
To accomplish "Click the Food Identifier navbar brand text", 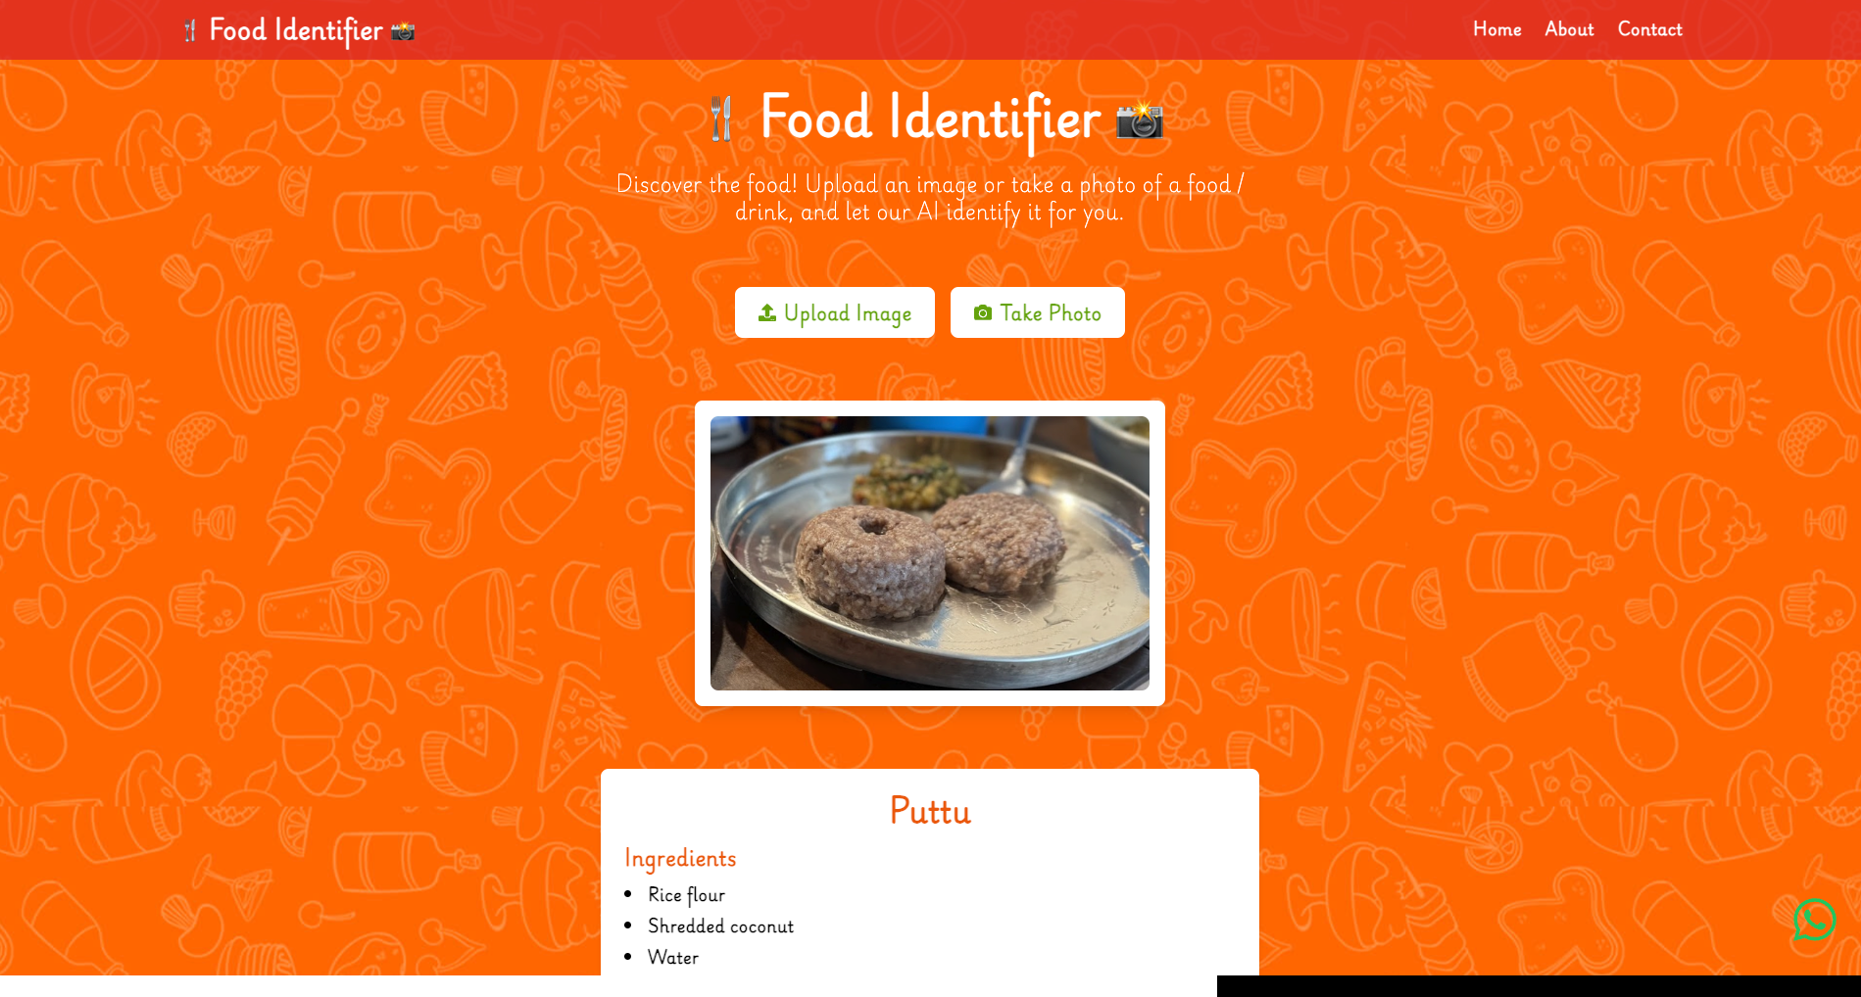I will (296, 30).
